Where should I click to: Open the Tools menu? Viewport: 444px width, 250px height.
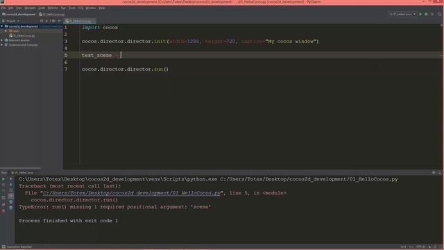click(x=72, y=8)
